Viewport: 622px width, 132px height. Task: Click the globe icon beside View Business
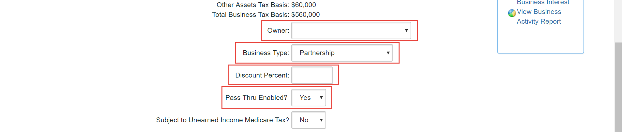[x=512, y=13]
